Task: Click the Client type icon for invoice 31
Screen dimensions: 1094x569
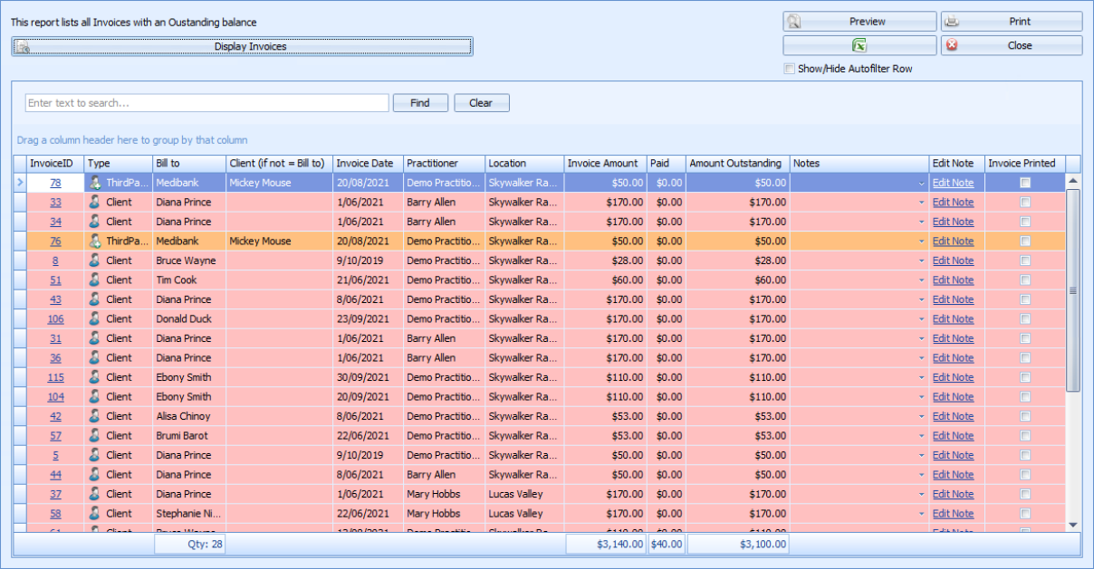Action: pyautogui.click(x=94, y=338)
